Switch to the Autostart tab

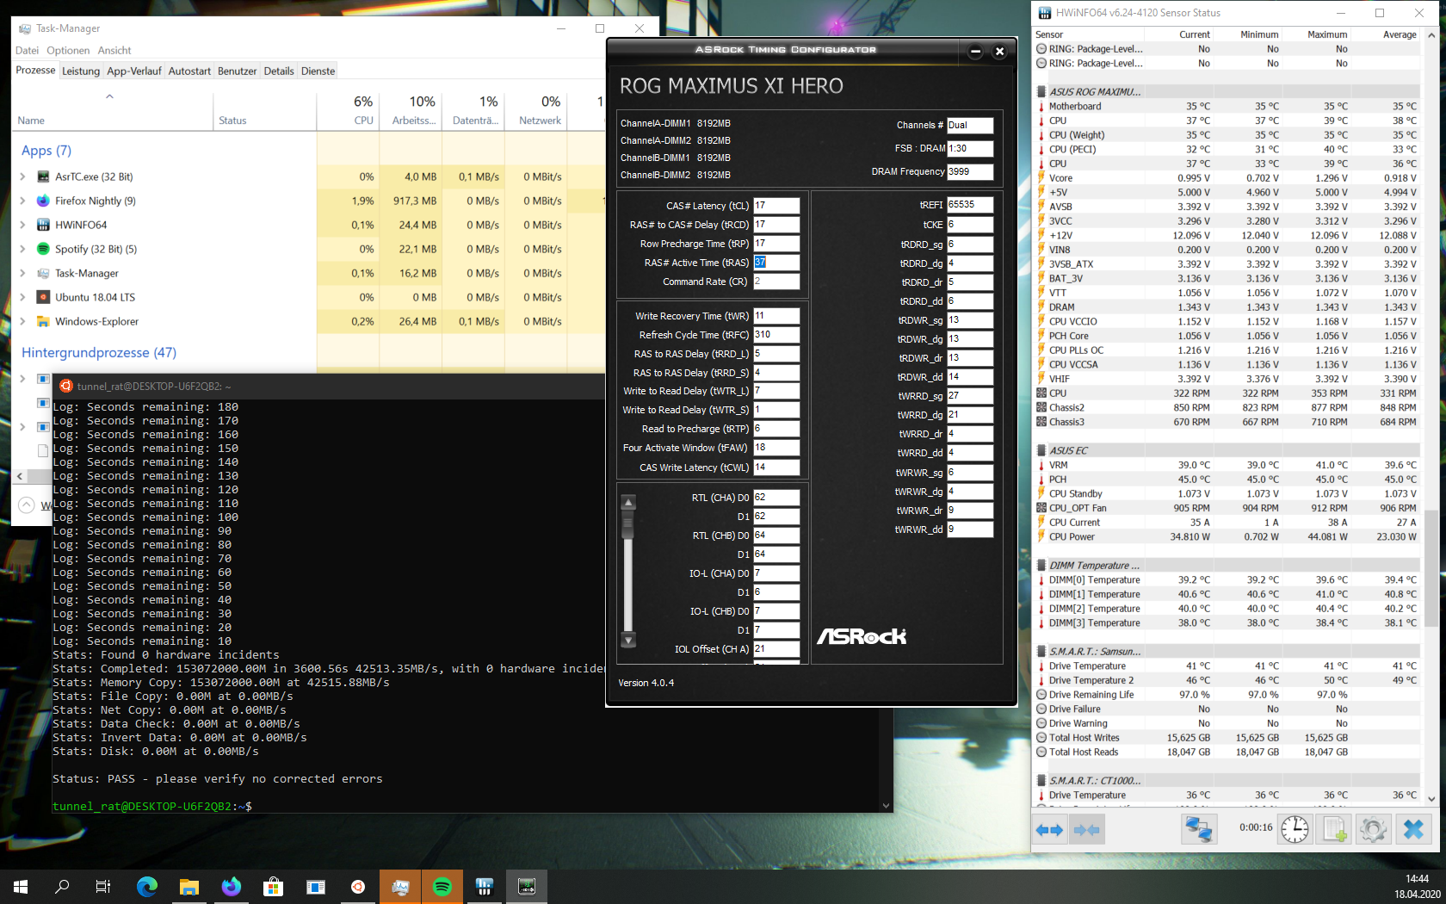click(189, 71)
